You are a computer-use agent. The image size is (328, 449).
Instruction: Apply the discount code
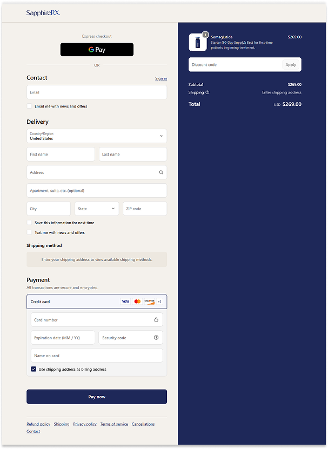[x=291, y=65]
